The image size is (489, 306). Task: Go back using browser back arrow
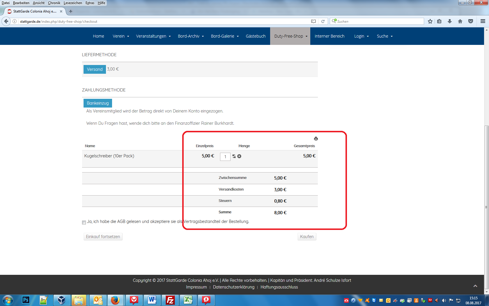tap(6, 21)
